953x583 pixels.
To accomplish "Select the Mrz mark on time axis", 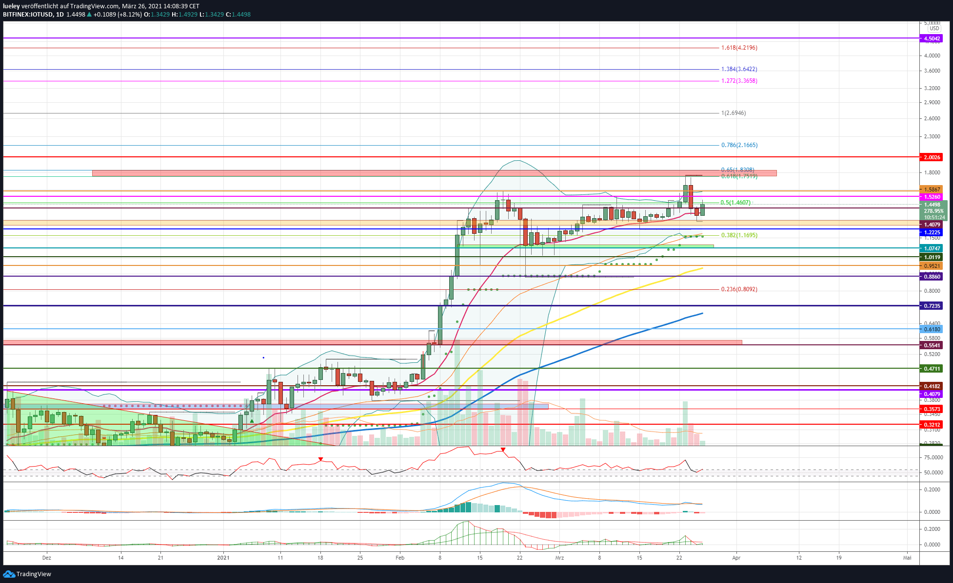I will 559,558.
